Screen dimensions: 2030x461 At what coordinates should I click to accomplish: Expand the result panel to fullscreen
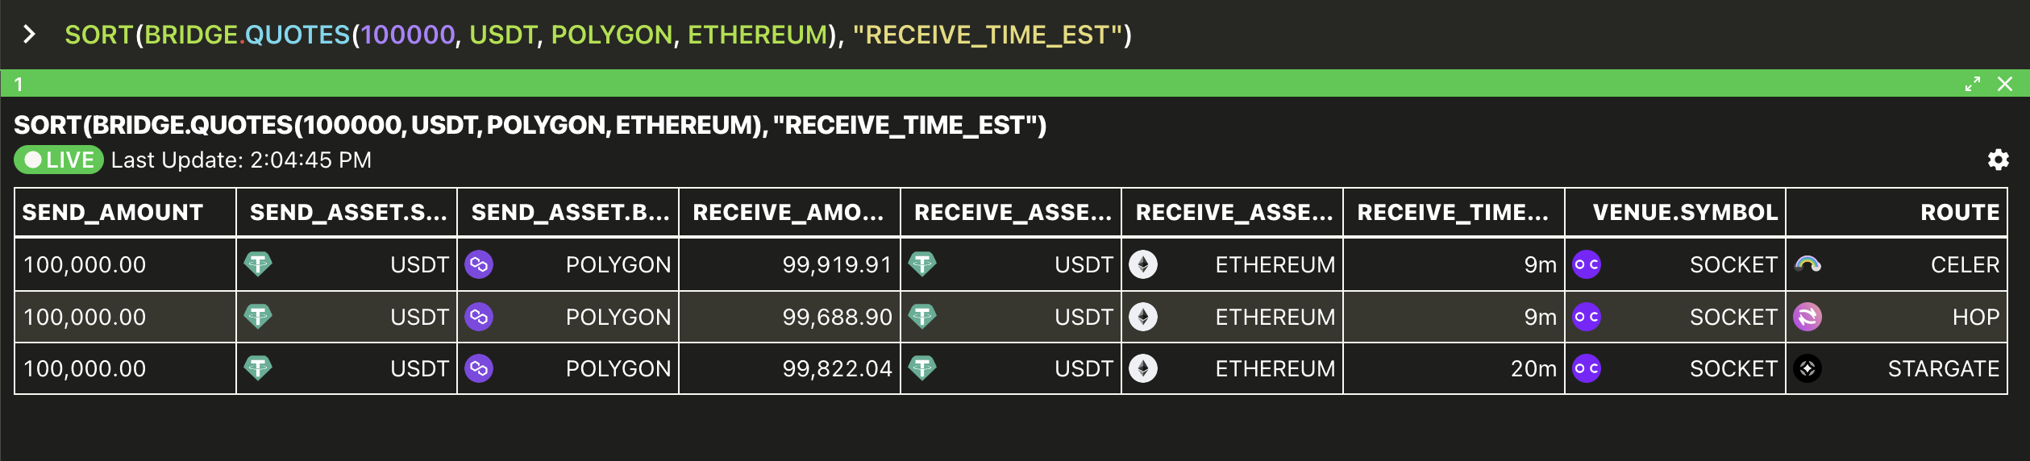(1973, 84)
